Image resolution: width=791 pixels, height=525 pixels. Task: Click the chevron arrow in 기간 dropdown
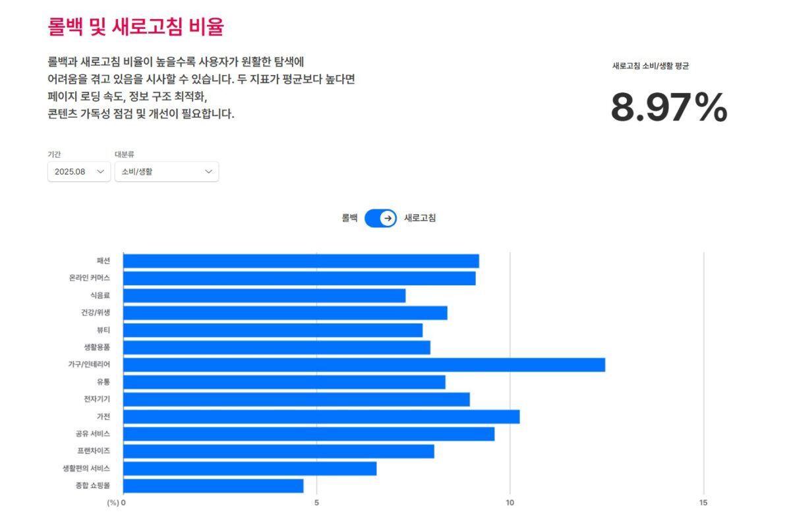tap(100, 171)
